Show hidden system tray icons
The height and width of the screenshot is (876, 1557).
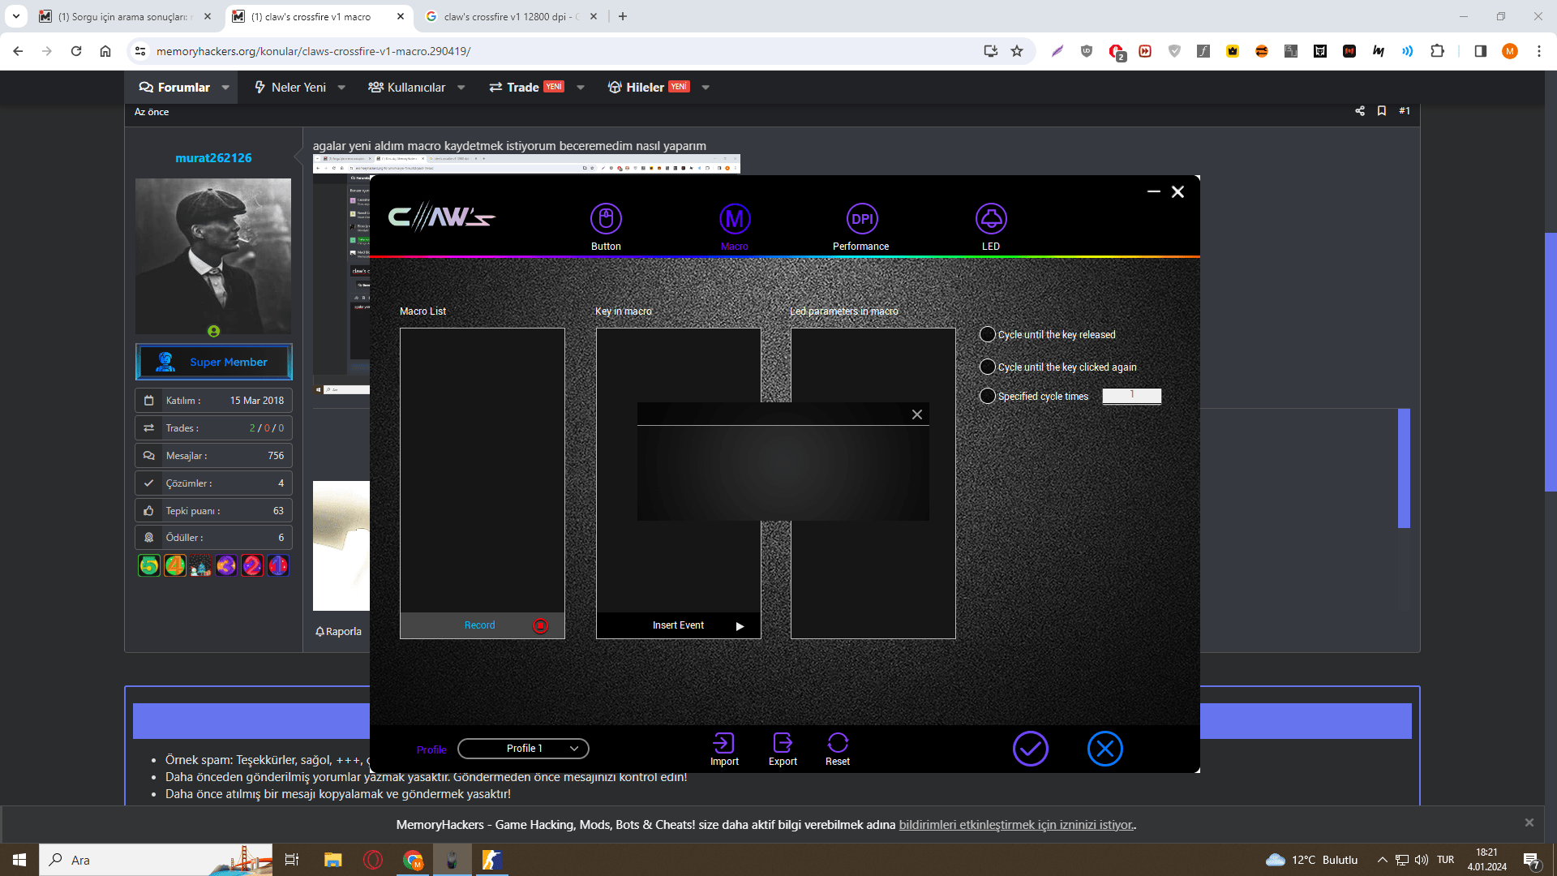point(1383,860)
